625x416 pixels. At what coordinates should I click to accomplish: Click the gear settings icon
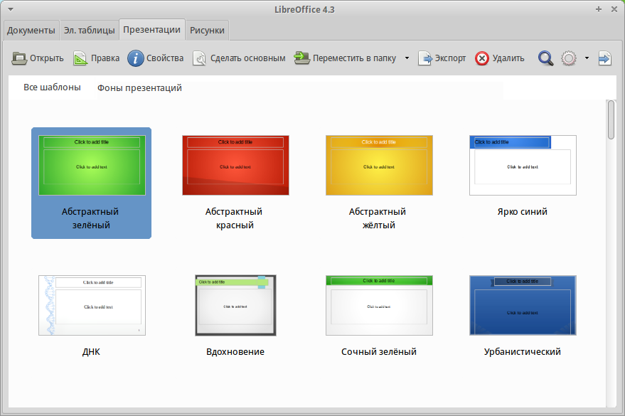coord(568,58)
